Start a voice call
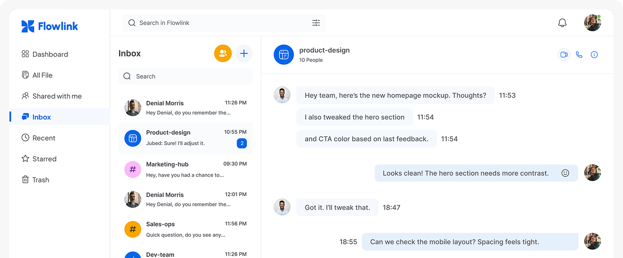Screen dimensions: 623x258 pyautogui.click(x=579, y=55)
